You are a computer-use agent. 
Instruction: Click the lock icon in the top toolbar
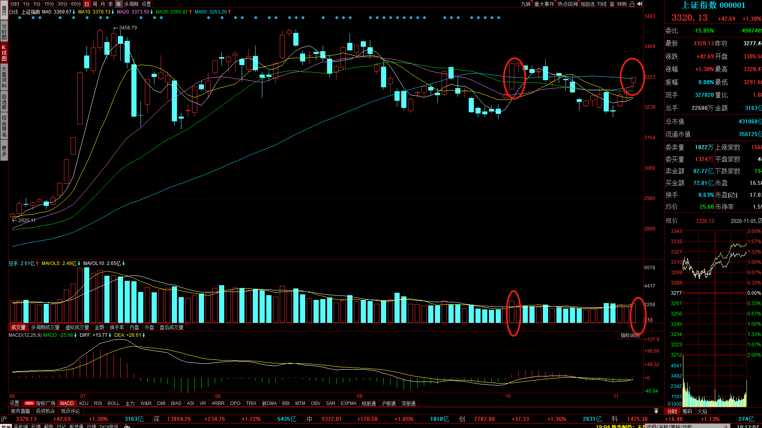pyautogui.click(x=632, y=4)
